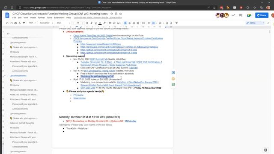The height and width of the screenshot is (154, 274).
Task: Jump to Kubecon Detroit thoughts in the outline
Action: point(22,123)
